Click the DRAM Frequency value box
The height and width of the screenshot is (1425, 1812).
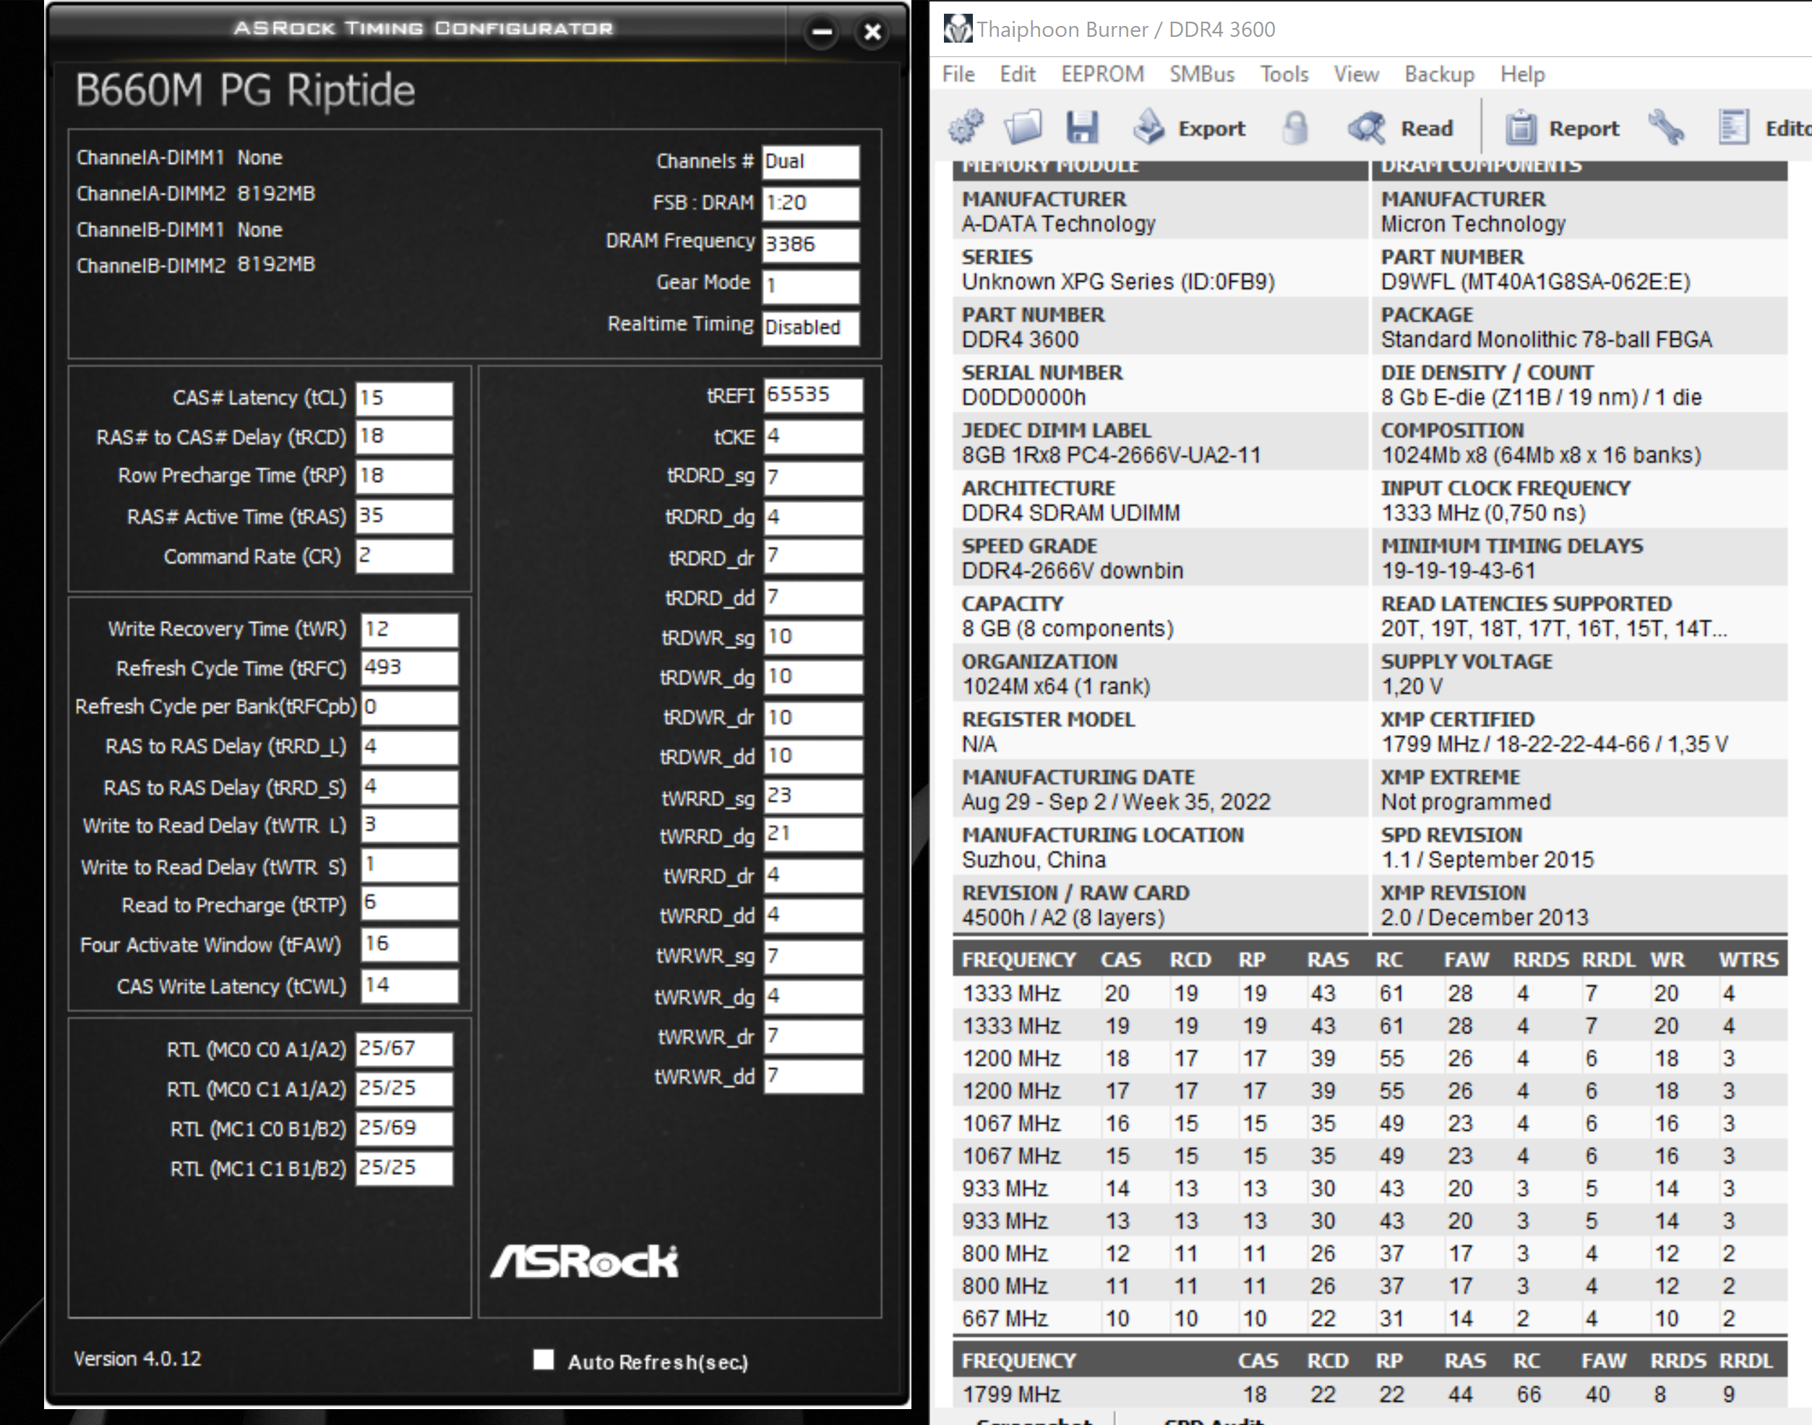[810, 244]
